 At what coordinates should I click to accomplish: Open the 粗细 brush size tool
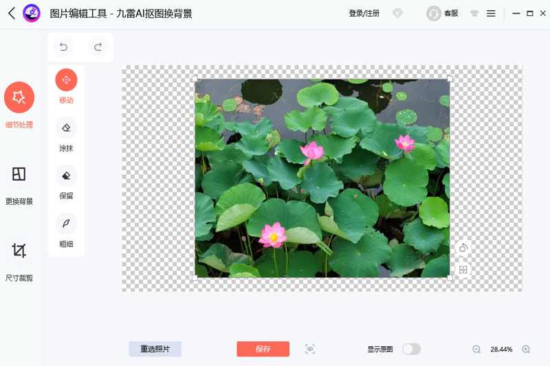(x=66, y=223)
